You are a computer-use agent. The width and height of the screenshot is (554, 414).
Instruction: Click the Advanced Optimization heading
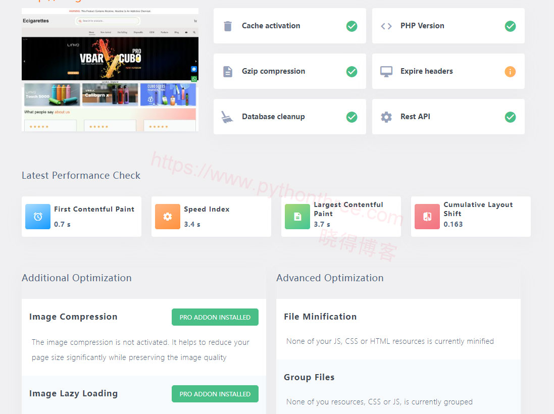coord(330,278)
